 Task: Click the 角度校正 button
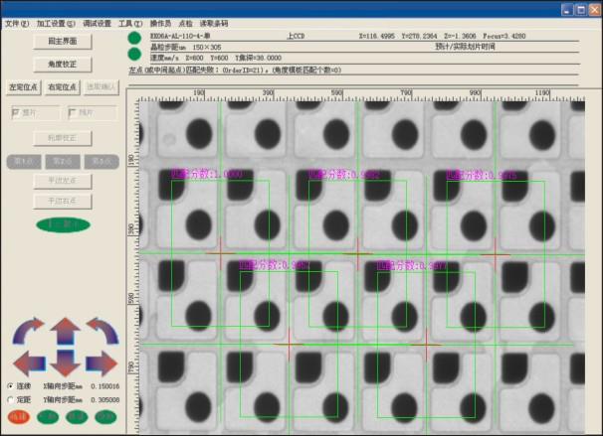click(63, 64)
